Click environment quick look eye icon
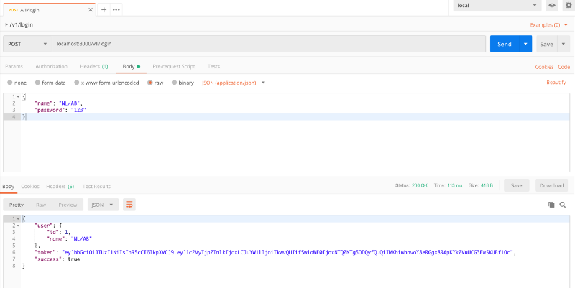Viewport: 575px width, 288px height. (x=552, y=6)
